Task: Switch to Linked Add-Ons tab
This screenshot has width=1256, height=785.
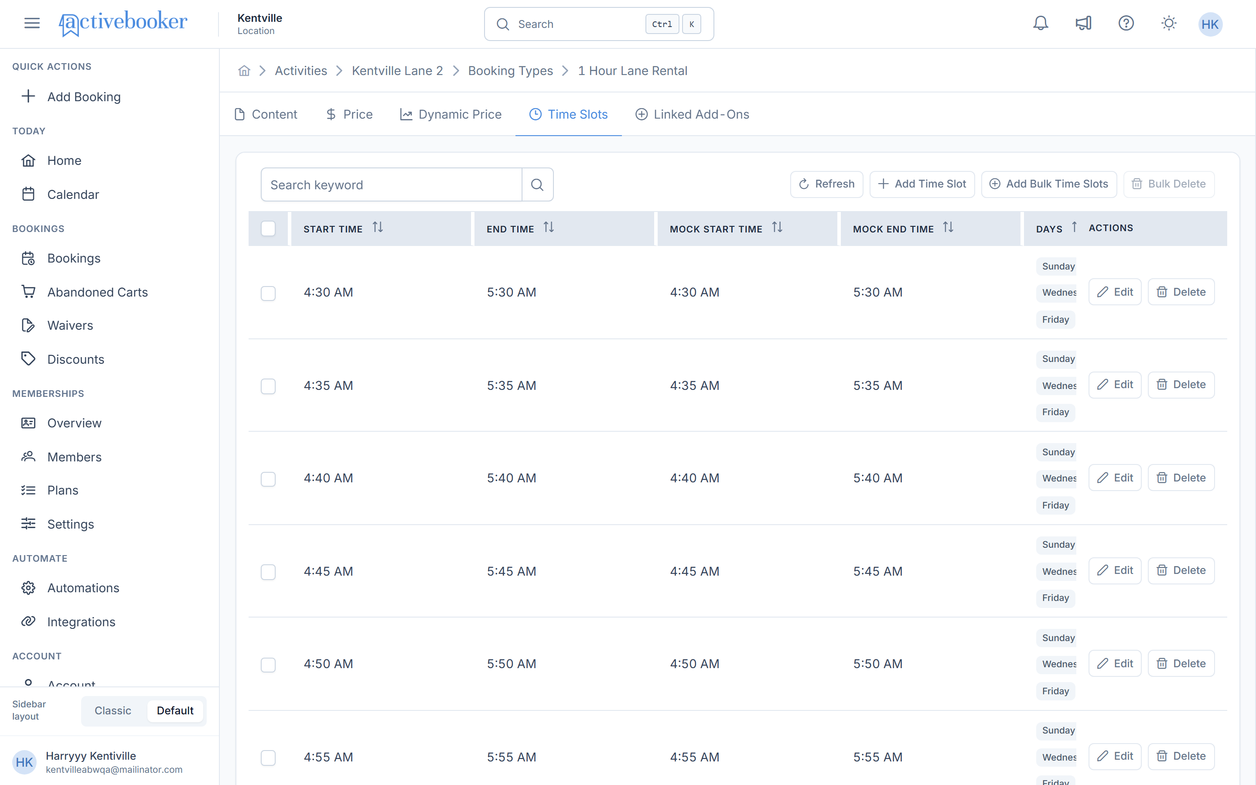Action: tap(692, 114)
